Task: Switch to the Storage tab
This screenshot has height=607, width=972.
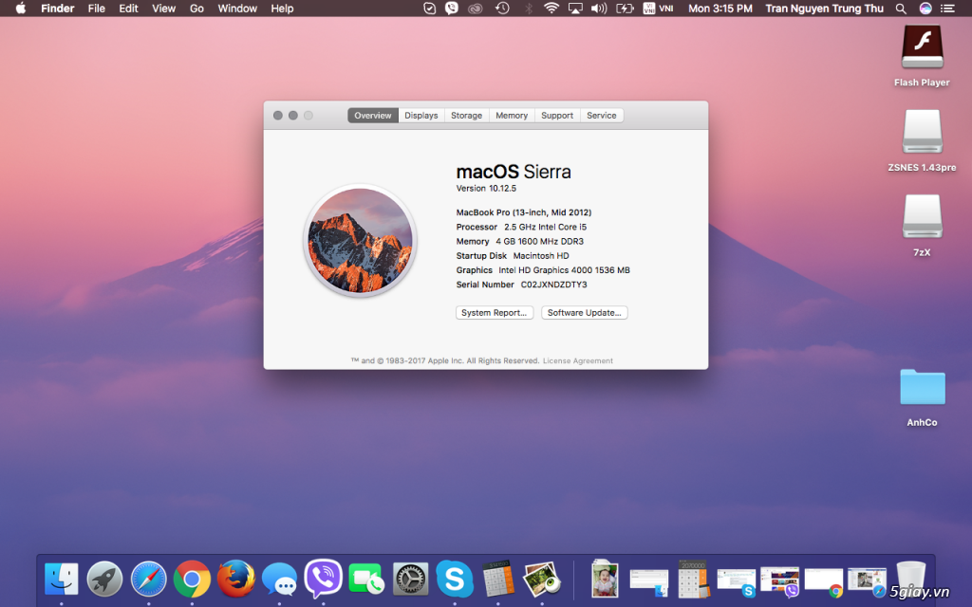Action: pyautogui.click(x=466, y=115)
